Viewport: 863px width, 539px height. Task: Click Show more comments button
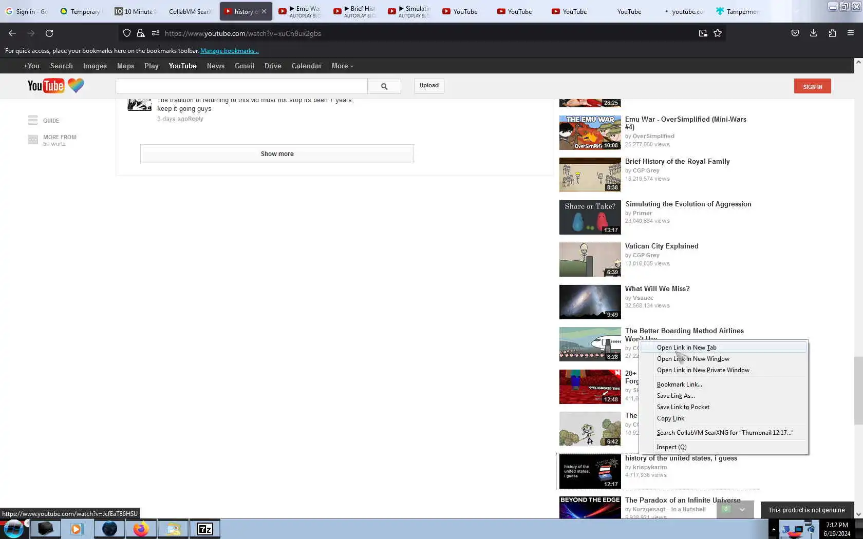click(277, 154)
